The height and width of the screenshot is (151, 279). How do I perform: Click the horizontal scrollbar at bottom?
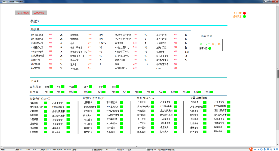coord(137,147)
